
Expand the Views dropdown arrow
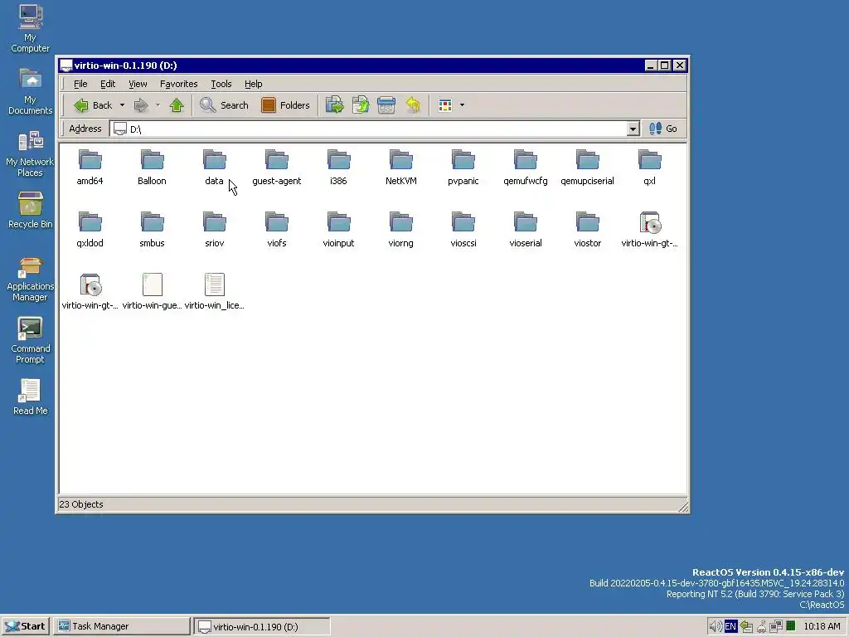click(462, 105)
